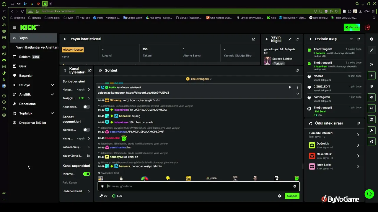Open the hamburger menu beside the Kick logo
Viewport: 378px width, 212px height.
click(x=14, y=27)
